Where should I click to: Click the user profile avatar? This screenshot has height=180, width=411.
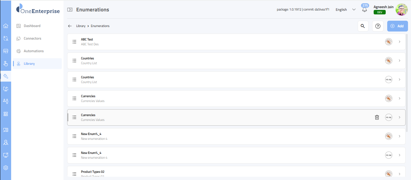401,10
